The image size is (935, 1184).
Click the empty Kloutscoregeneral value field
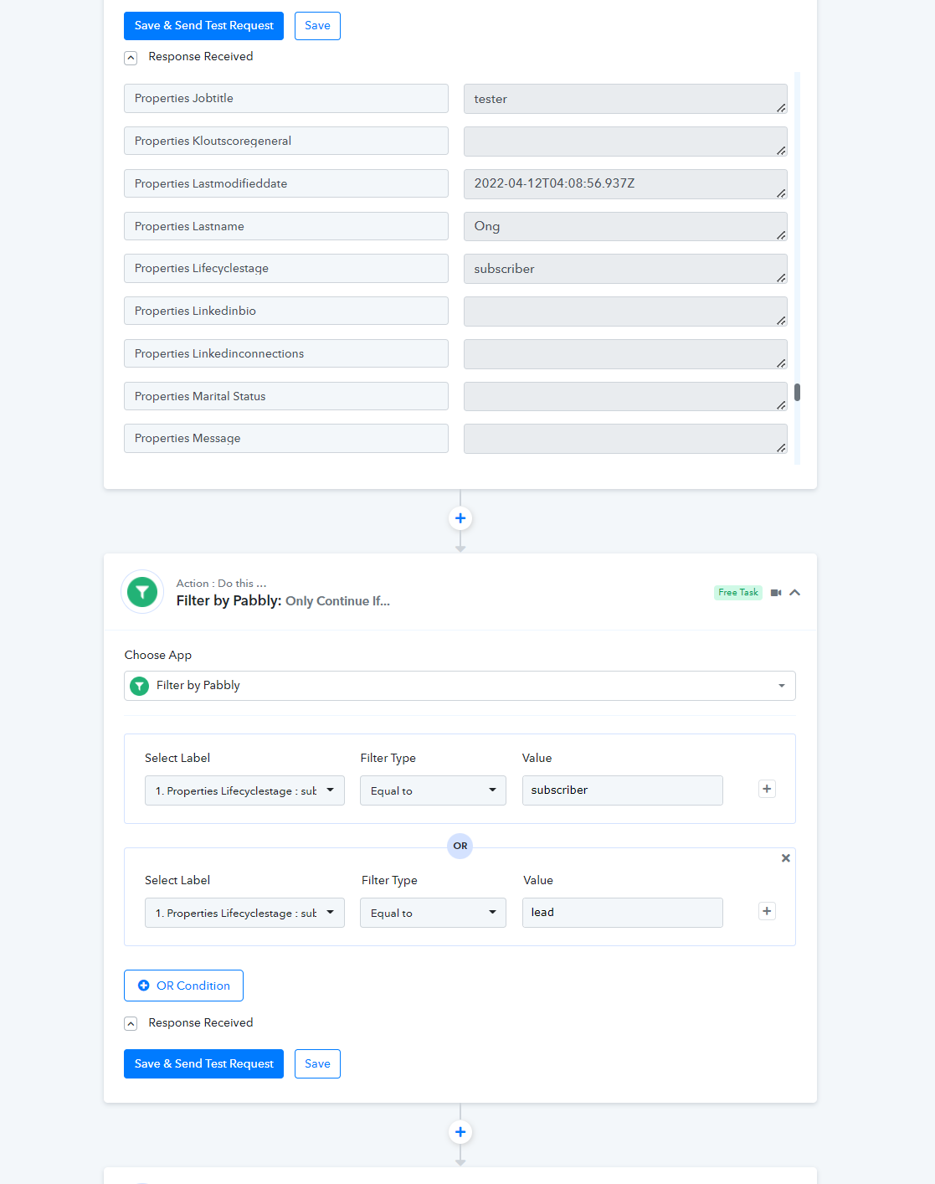click(x=625, y=142)
